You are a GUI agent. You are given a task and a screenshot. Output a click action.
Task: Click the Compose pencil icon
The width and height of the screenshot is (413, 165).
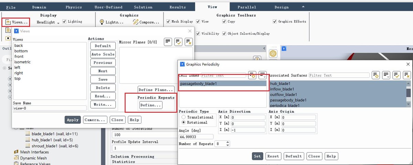[136, 22]
